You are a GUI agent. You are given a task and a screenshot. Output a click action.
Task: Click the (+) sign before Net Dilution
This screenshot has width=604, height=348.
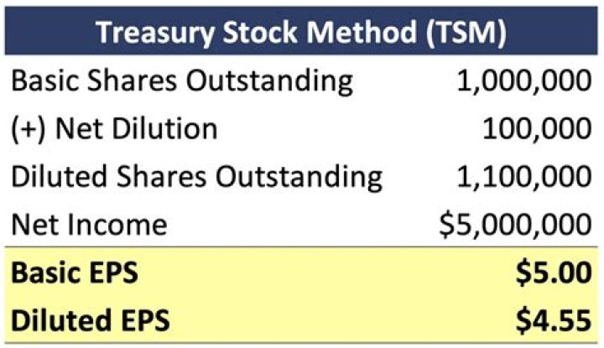pos(32,129)
